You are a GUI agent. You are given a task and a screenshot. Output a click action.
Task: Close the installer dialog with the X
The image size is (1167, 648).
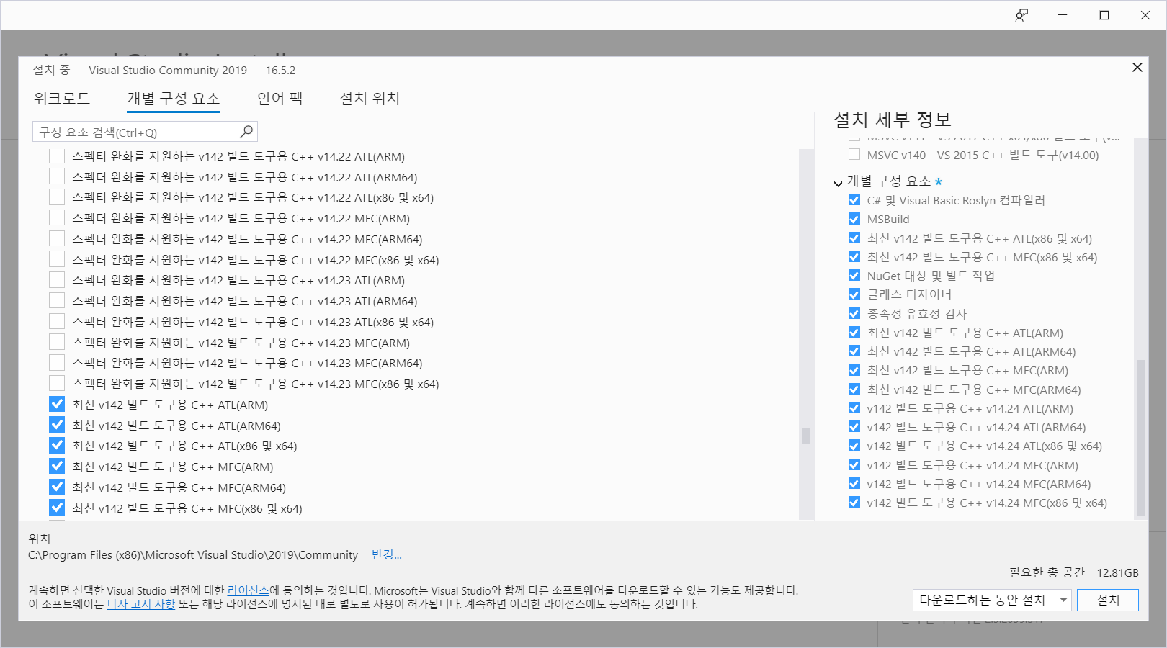[x=1137, y=67]
